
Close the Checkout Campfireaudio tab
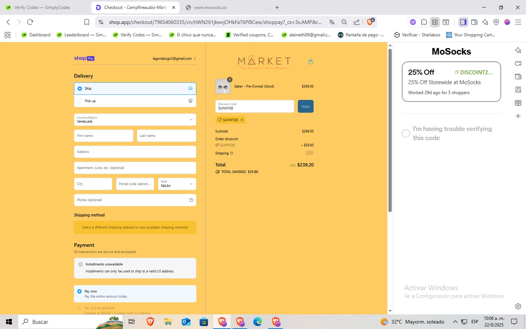tap(174, 7)
